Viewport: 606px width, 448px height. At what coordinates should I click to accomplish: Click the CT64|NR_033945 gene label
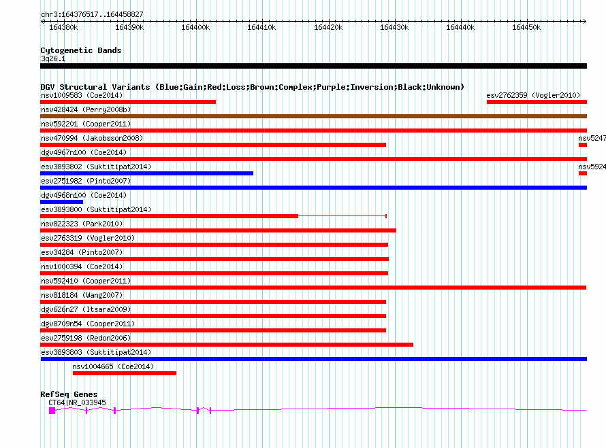78,402
